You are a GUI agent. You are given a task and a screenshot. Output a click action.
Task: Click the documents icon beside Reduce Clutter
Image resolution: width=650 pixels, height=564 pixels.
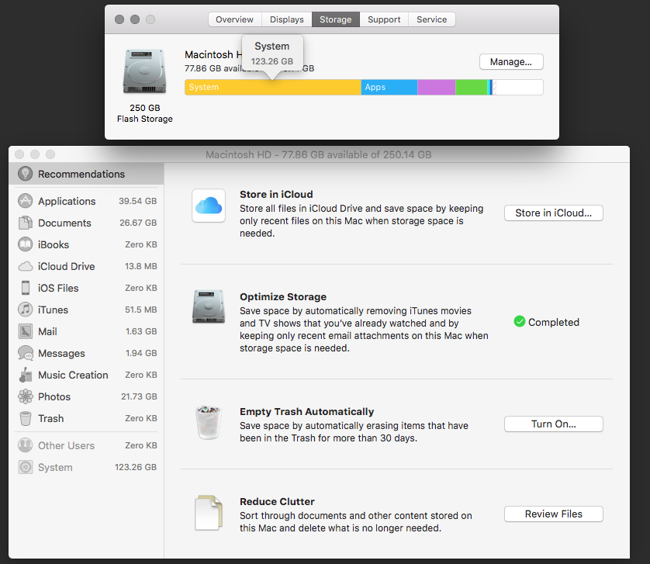[209, 513]
